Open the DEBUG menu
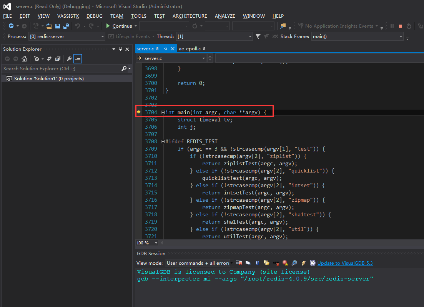This screenshot has width=424, height=307. click(x=95, y=16)
